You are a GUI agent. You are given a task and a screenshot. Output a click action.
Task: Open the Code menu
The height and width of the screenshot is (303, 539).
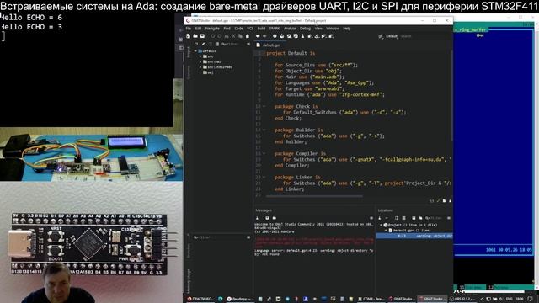238,29
